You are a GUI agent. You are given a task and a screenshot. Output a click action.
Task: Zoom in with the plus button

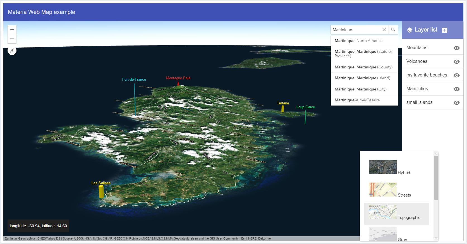point(12,30)
